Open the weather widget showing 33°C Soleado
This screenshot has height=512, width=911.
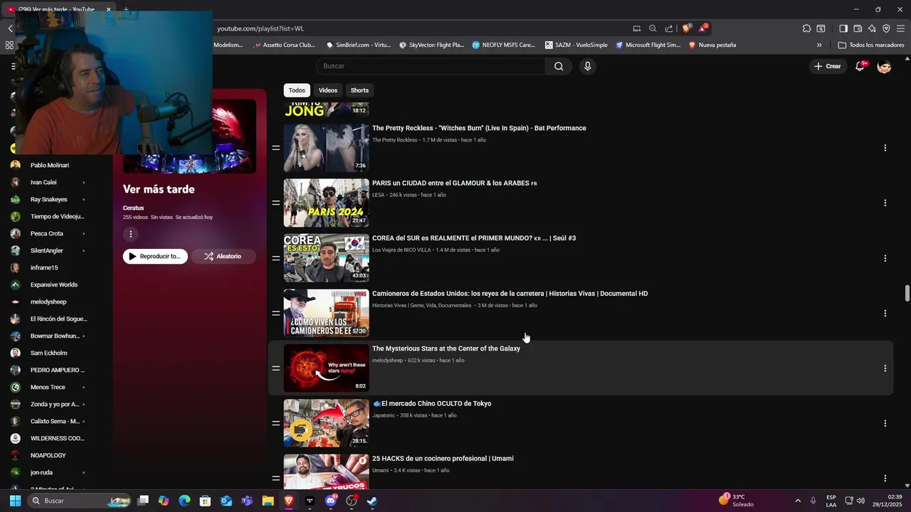(x=736, y=501)
